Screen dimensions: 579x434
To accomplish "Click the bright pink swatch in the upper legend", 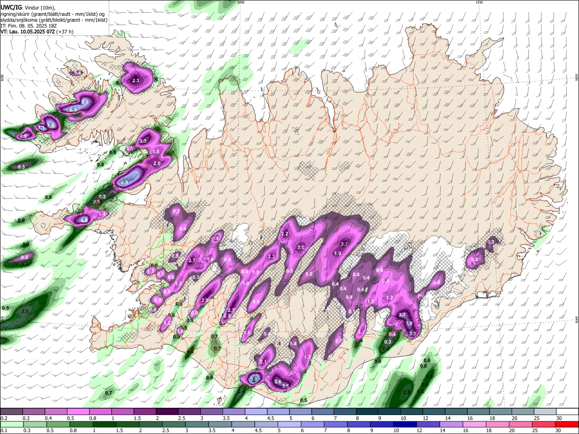I will [77, 411].
